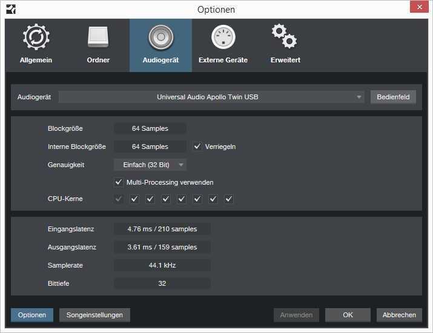The width and height of the screenshot is (433, 333).
Task: Confirm with the OK button
Action: pos(348,315)
